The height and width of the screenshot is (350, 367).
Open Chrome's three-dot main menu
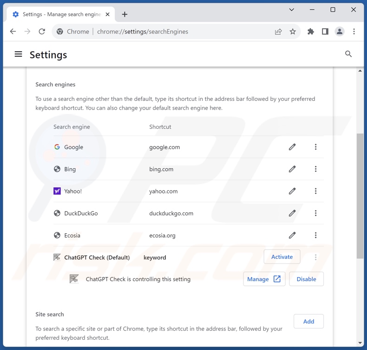pyautogui.click(x=354, y=31)
